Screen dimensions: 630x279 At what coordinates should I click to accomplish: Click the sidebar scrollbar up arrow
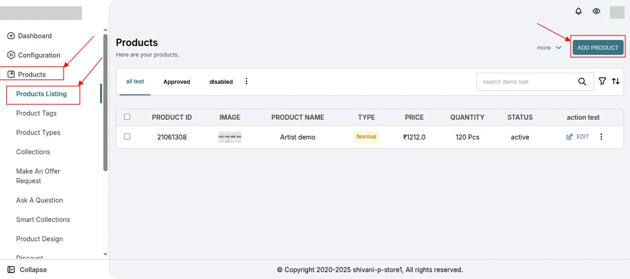coord(105,30)
